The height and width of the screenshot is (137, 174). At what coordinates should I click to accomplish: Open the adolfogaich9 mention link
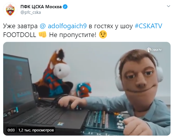(x=67, y=26)
